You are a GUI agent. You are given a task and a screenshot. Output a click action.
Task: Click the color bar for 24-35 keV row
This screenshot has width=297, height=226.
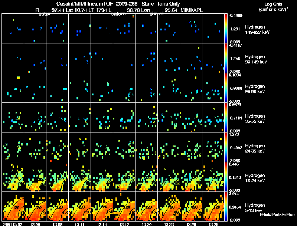(226, 147)
